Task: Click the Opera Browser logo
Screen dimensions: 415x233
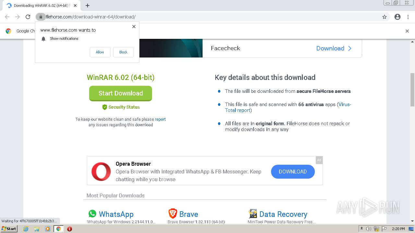Action: [101, 172]
